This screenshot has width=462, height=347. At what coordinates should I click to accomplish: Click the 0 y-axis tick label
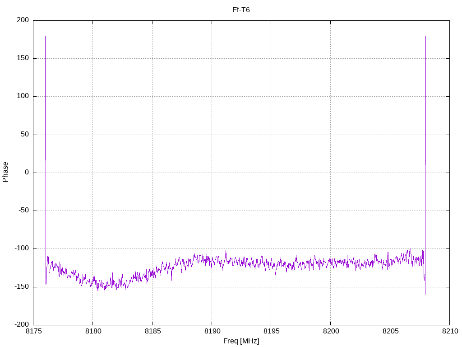pyautogui.click(x=27, y=172)
